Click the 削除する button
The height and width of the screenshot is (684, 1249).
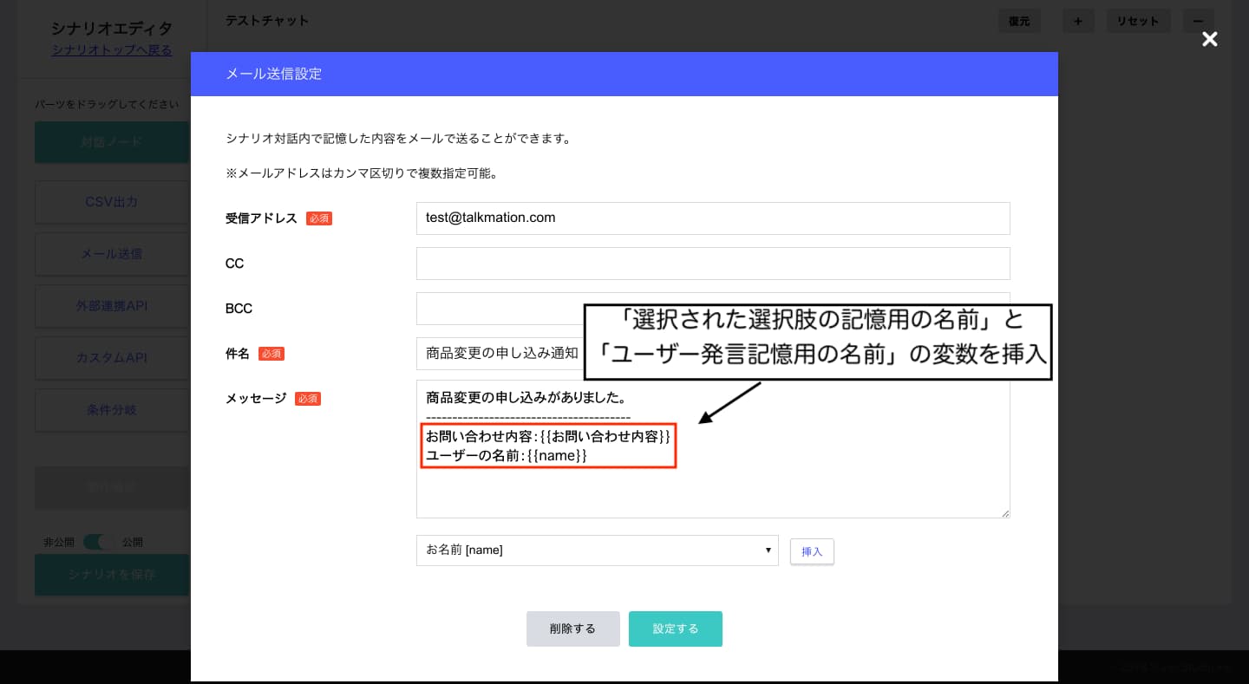[572, 629]
